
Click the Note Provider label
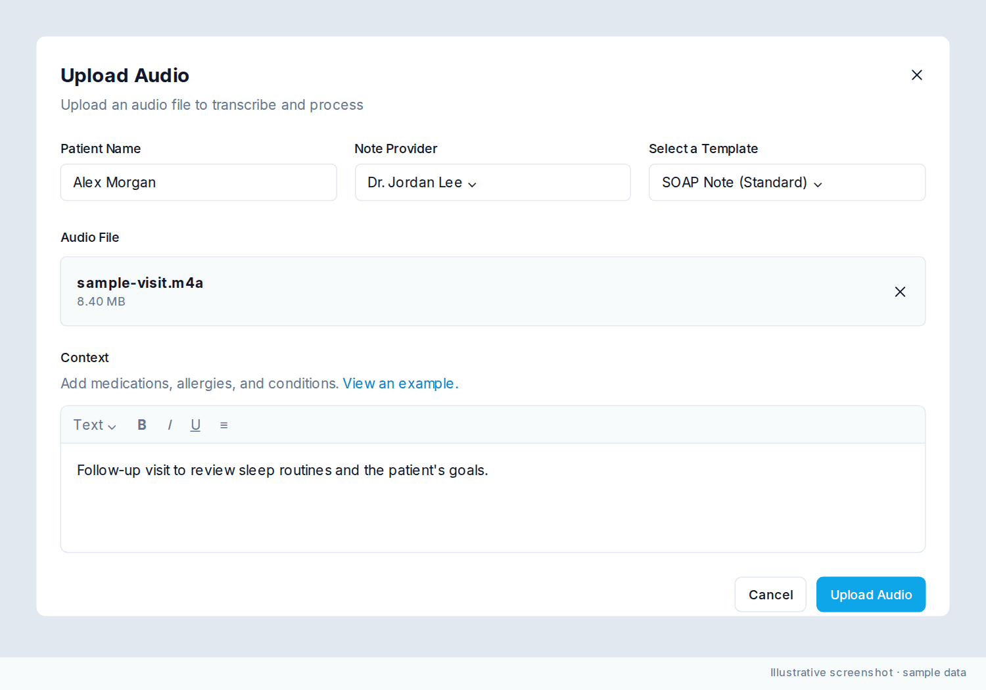pos(396,149)
